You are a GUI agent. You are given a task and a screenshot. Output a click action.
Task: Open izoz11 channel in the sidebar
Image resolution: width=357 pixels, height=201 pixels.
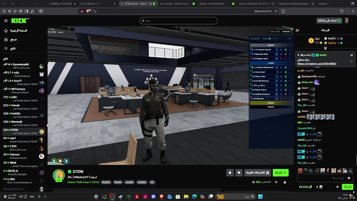(x=23, y=82)
